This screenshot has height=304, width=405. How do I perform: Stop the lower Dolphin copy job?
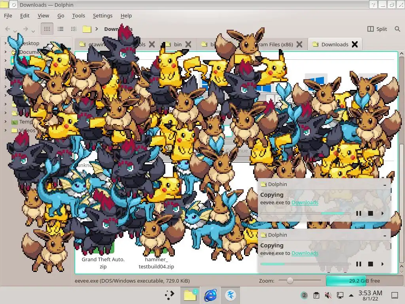click(x=370, y=264)
